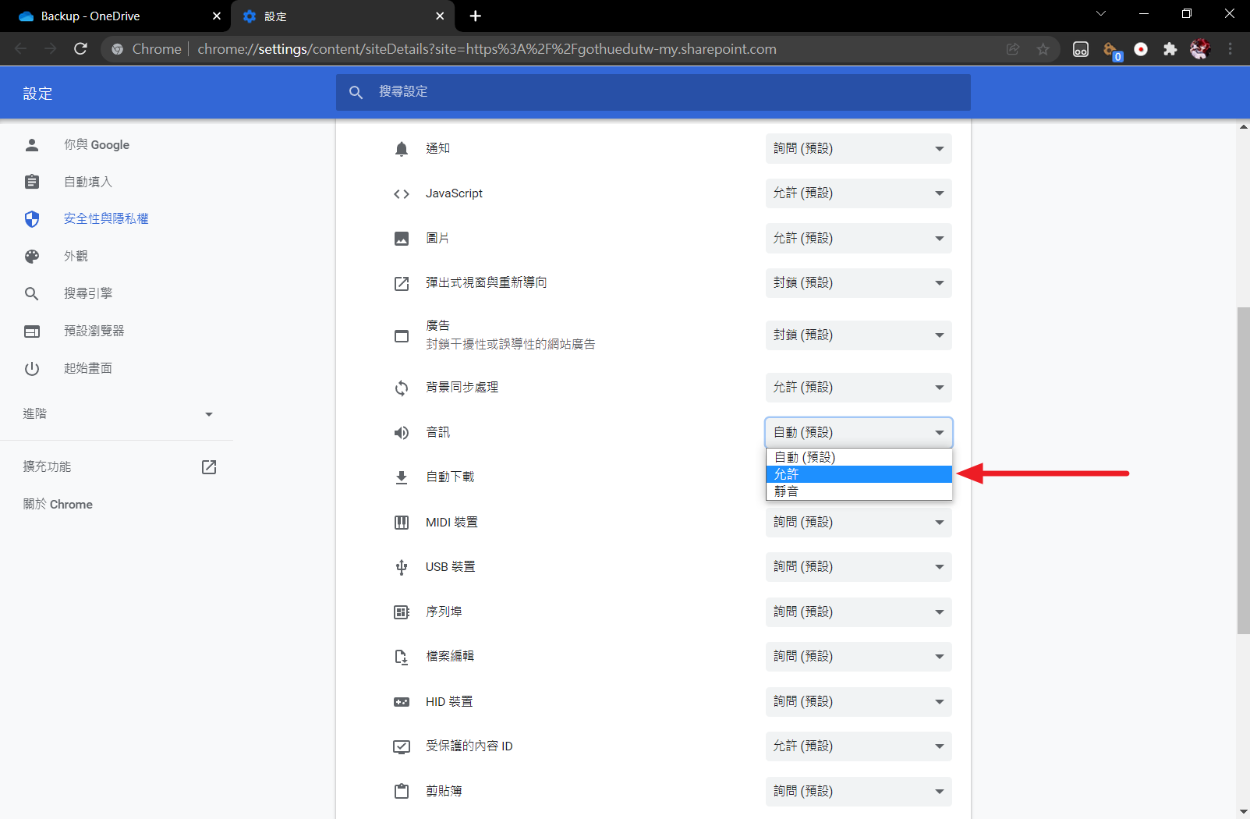Switch to the Backup - OneDrive tab

(117, 16)
